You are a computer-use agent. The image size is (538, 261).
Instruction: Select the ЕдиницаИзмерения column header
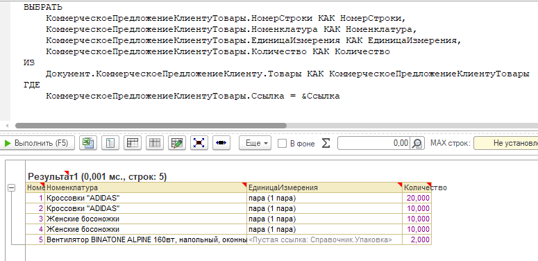point(325,187)
